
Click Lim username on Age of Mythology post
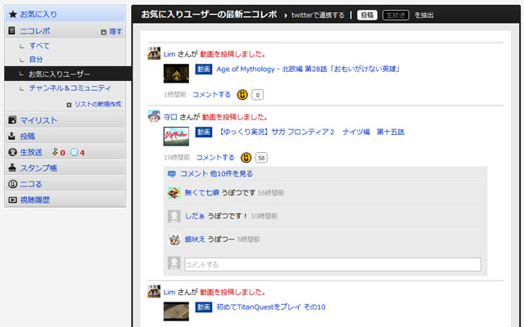[x=169, y=54]
